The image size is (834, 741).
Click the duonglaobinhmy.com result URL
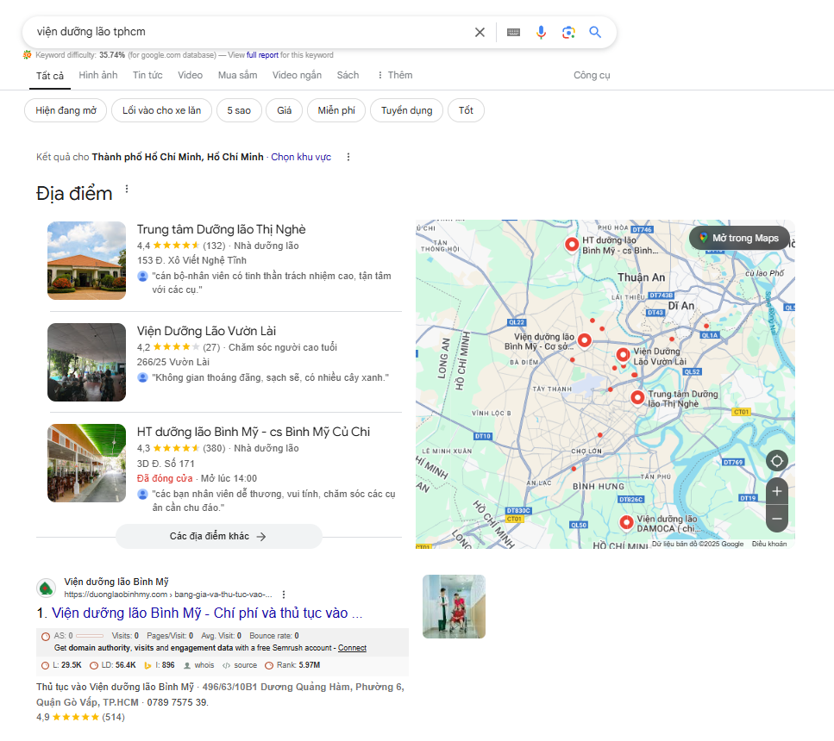coord(168,595)
